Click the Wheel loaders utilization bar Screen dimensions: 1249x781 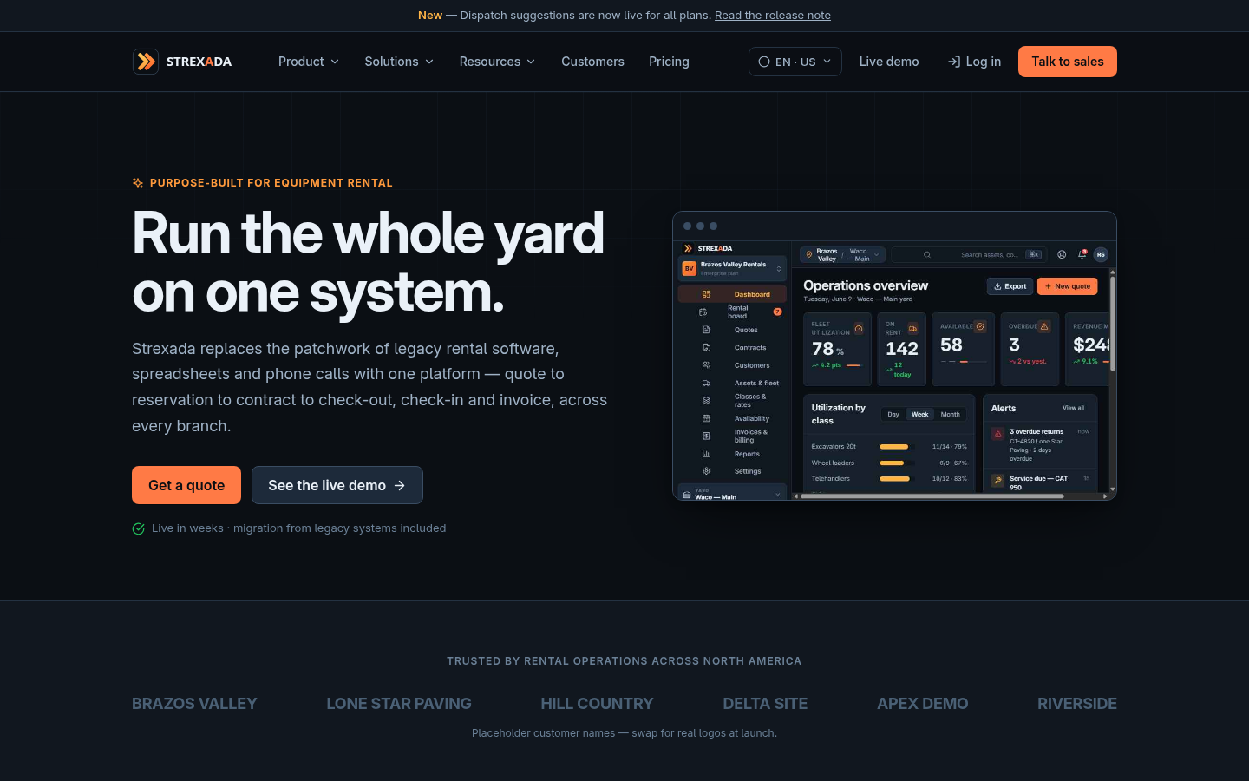point(897,463)
